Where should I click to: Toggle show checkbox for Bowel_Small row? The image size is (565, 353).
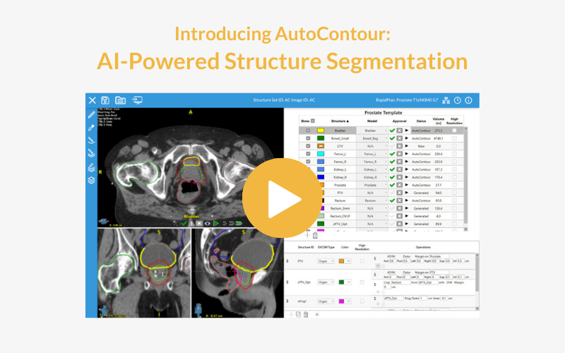(308, 138)
